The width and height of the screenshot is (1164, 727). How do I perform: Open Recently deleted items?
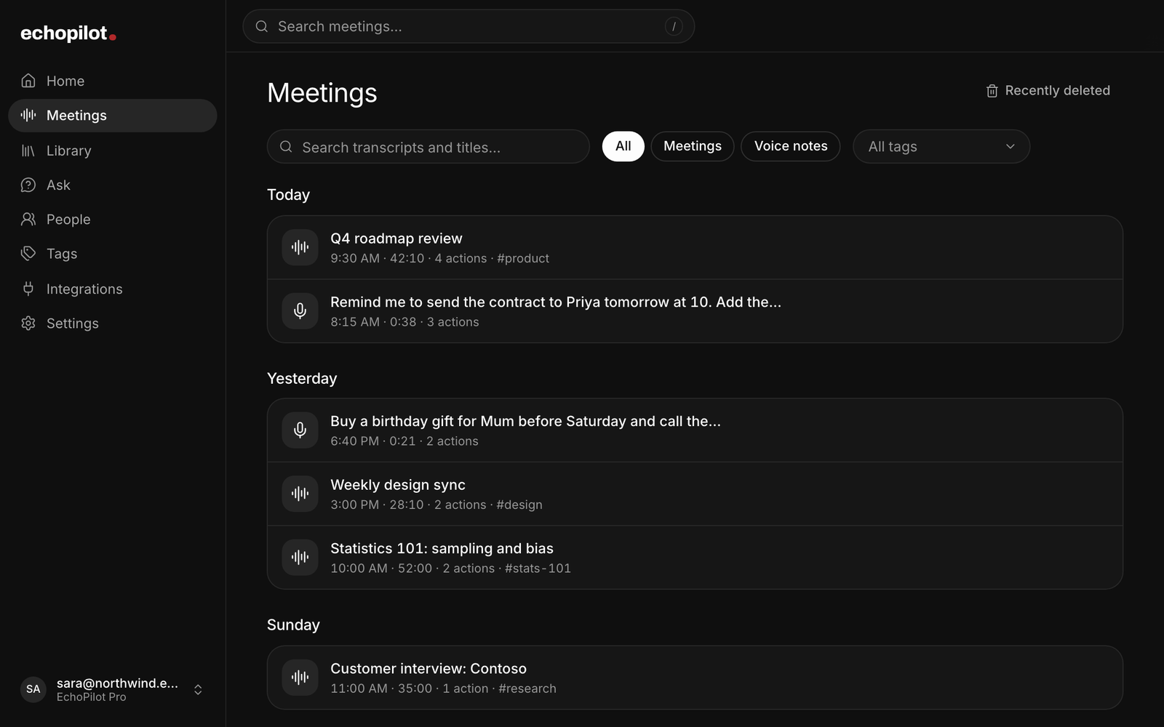coord(1048,91)
